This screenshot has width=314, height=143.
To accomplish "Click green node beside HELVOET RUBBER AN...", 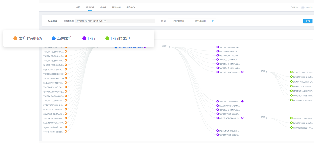I will tap(291, 127).
